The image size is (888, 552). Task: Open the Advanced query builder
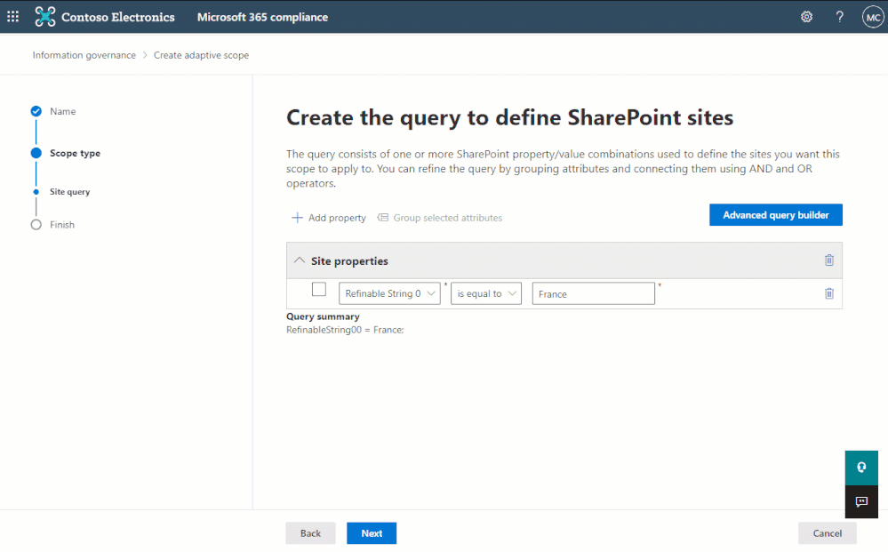pos(775,215)
